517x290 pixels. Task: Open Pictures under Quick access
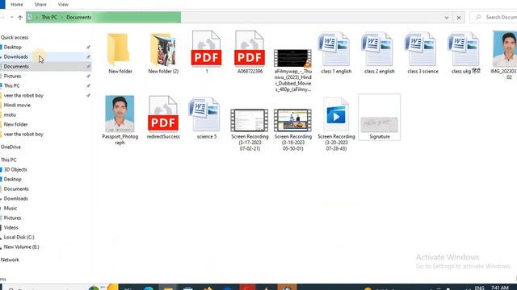click(13, 76)
